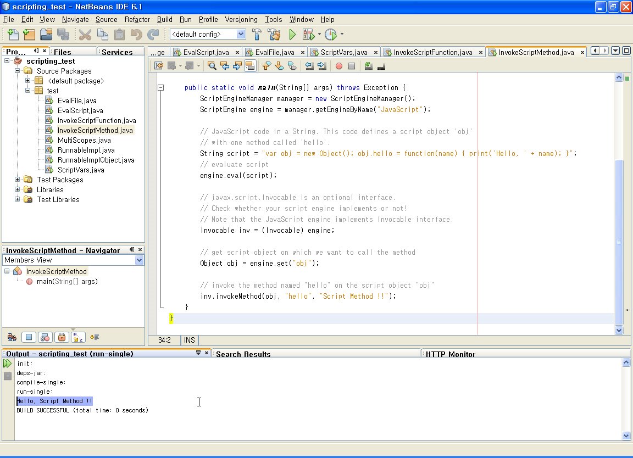Collapse main method code fold
This screenshot has width=633, height=458.
point(160,87)
